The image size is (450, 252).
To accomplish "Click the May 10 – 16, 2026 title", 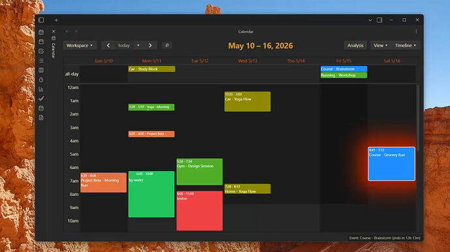I will 261,46.
